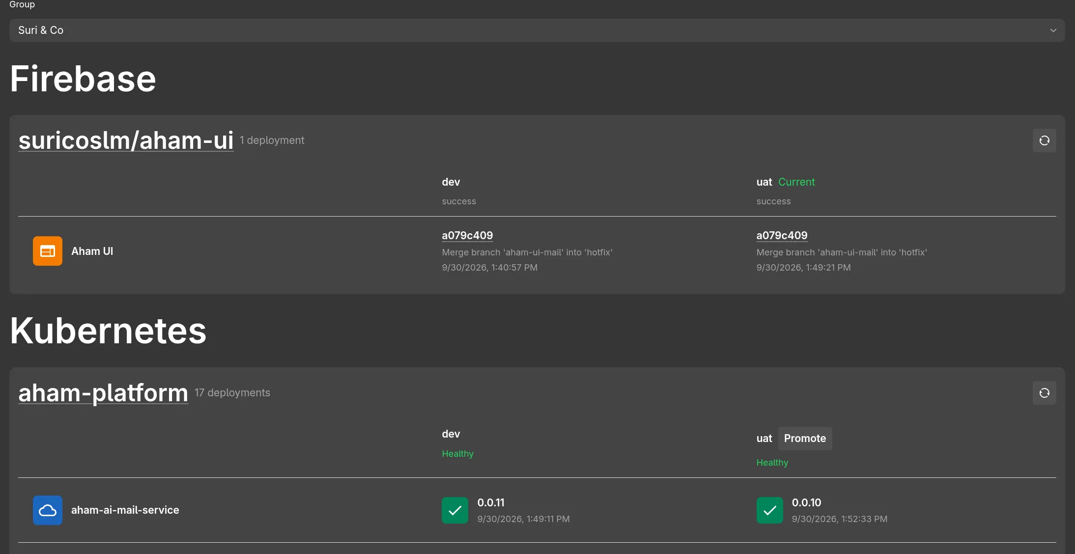Screen dimensions: 1075x554
Task: Click the Group field label
Action: (22, 4)
